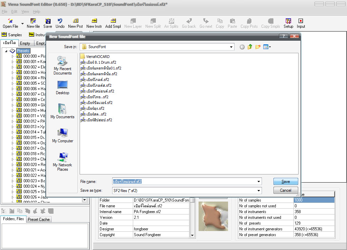Open Desktop in places bar
The image size is (347, 250).
63,88
